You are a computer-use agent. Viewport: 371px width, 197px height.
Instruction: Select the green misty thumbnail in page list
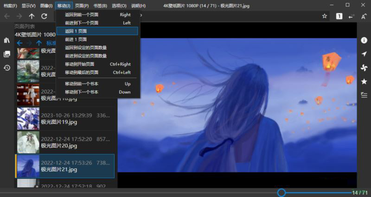point(28,71)
